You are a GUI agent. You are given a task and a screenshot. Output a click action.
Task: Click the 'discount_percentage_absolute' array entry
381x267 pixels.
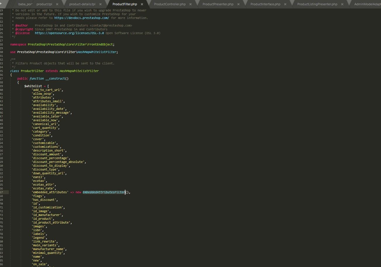coord(58,162)
